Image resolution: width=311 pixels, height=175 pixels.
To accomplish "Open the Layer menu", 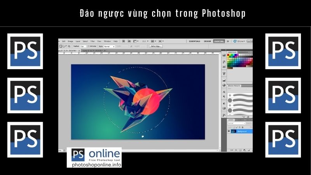I will click(x=78, y=41).
